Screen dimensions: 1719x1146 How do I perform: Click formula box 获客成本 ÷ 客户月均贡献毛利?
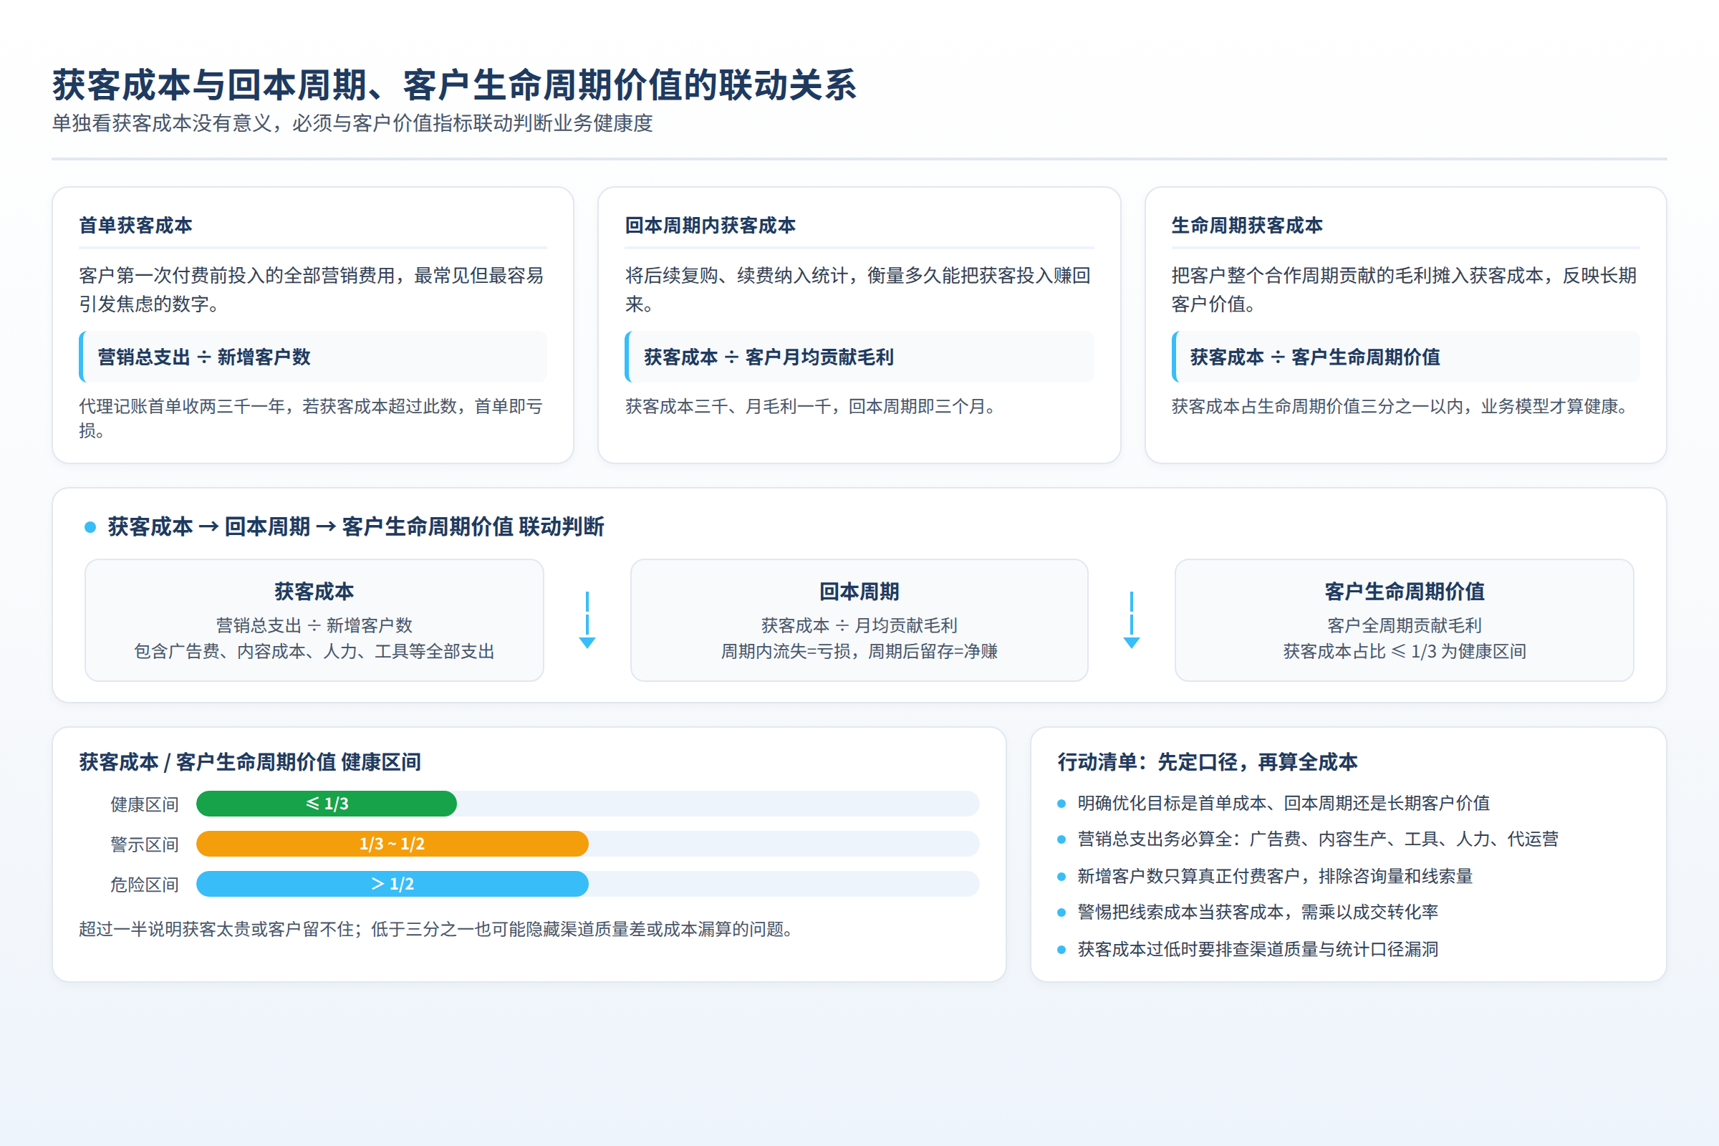[x=860, y=357]
